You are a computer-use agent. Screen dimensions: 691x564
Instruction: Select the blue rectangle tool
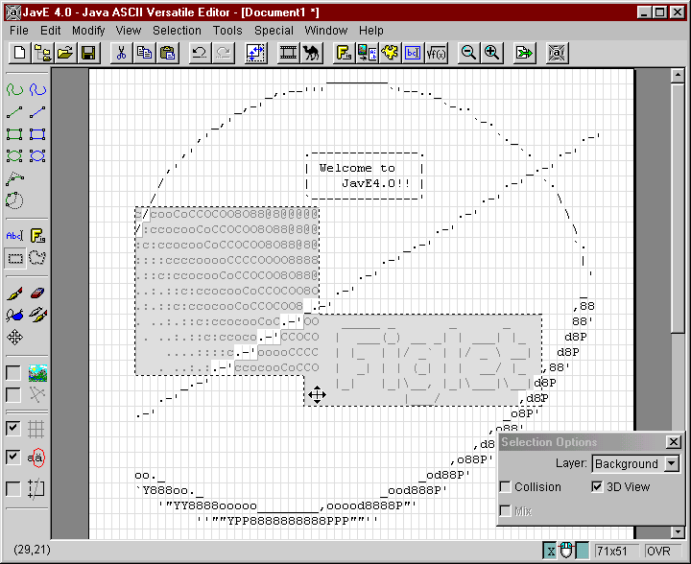pos(37,134)
